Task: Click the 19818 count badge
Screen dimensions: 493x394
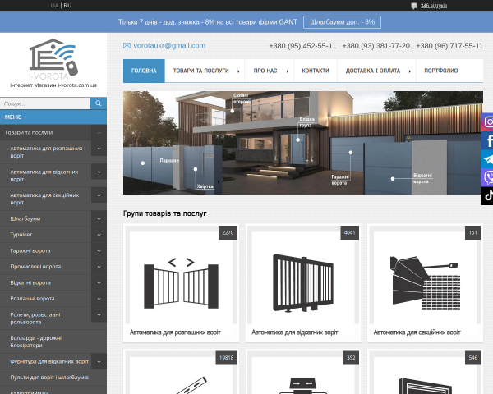Action: pyautogui.click(x=227, y=358)
